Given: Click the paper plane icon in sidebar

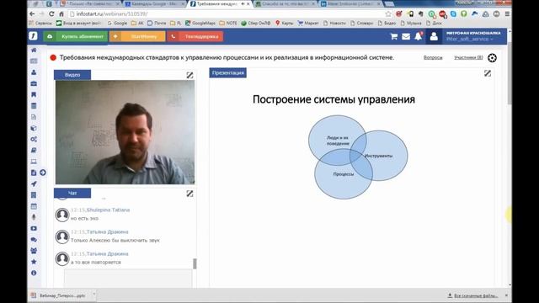Looking at the screenshot, I should pyautogui.click(x=34, y=183).
